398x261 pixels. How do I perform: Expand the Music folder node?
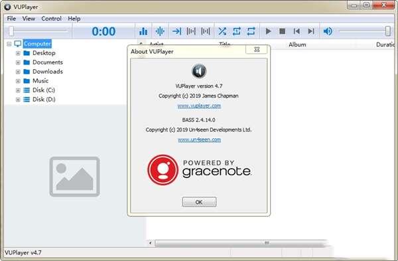[x=18, y=81]
